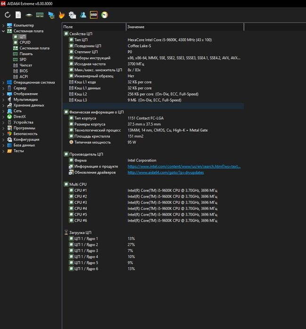
Task: Click the user silhouette toolbar icon
Action: [x=83, y=15]
